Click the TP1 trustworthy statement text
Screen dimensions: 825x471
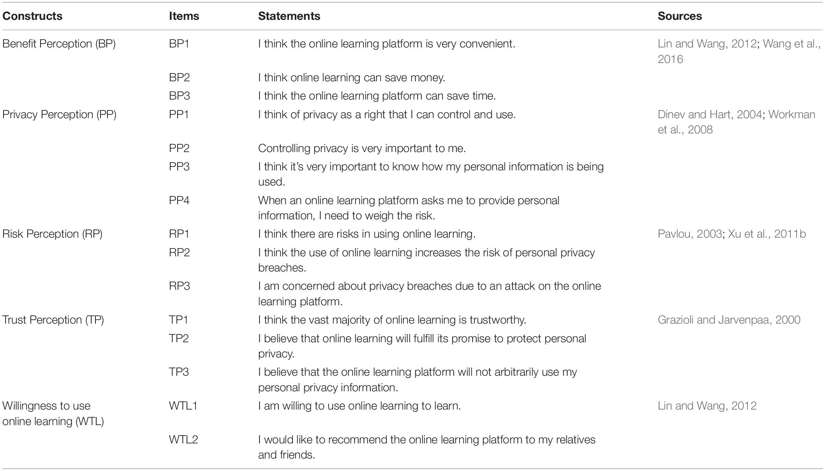click(x=392, y=320)
